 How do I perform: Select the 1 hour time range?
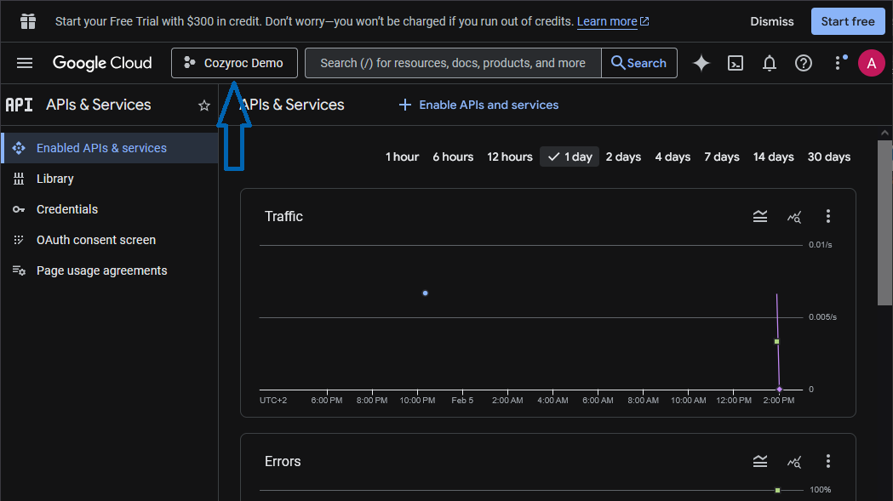tap(402, 157)
